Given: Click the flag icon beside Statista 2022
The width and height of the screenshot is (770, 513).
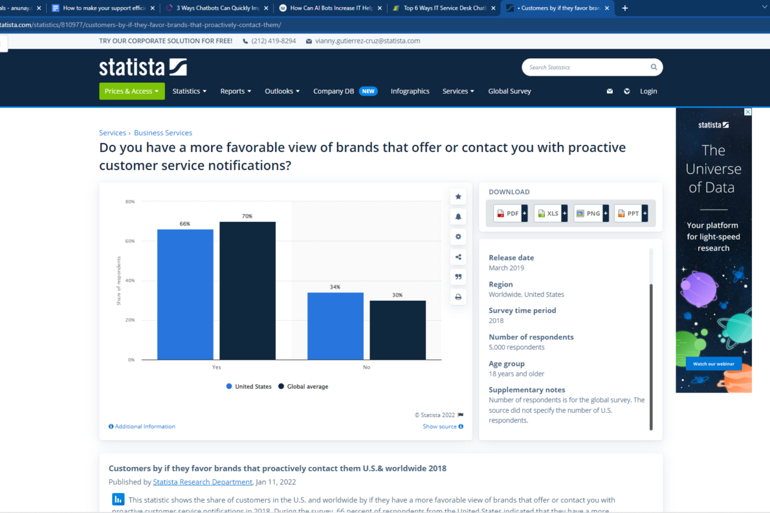Looking at the screenshot, I should point(461,415).
